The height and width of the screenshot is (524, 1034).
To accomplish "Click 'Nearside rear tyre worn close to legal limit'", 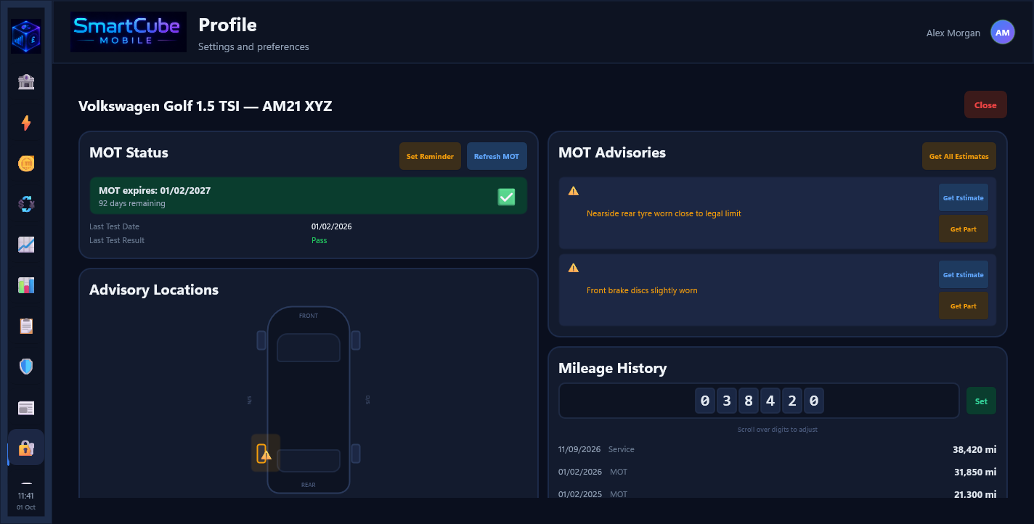I will click(x=664, y=213).
